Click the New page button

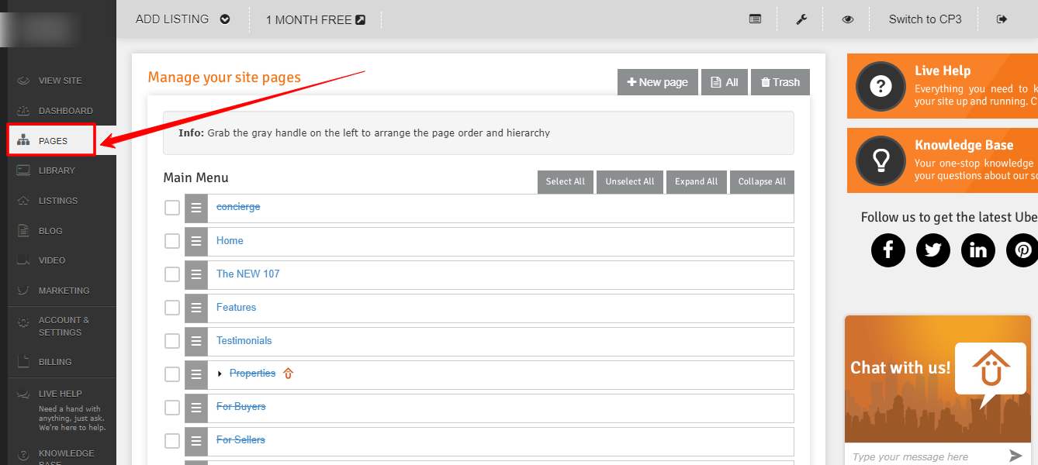(x=657, y=82)
